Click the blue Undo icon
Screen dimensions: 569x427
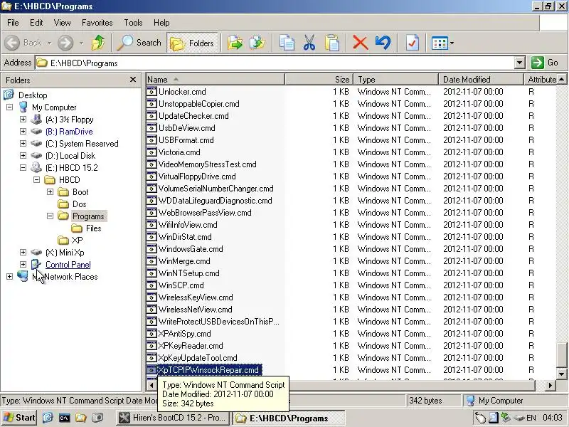click(x=383, y=43)
